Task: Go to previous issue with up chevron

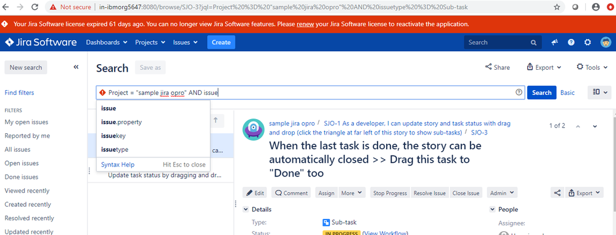Action: tap(578, 126)
